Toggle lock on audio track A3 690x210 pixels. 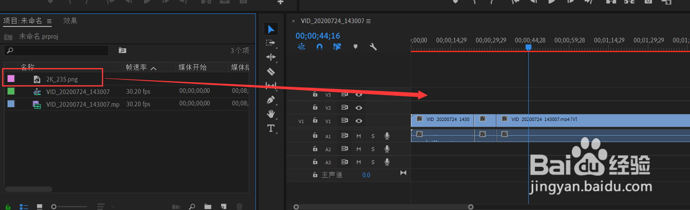pos(315,162)
